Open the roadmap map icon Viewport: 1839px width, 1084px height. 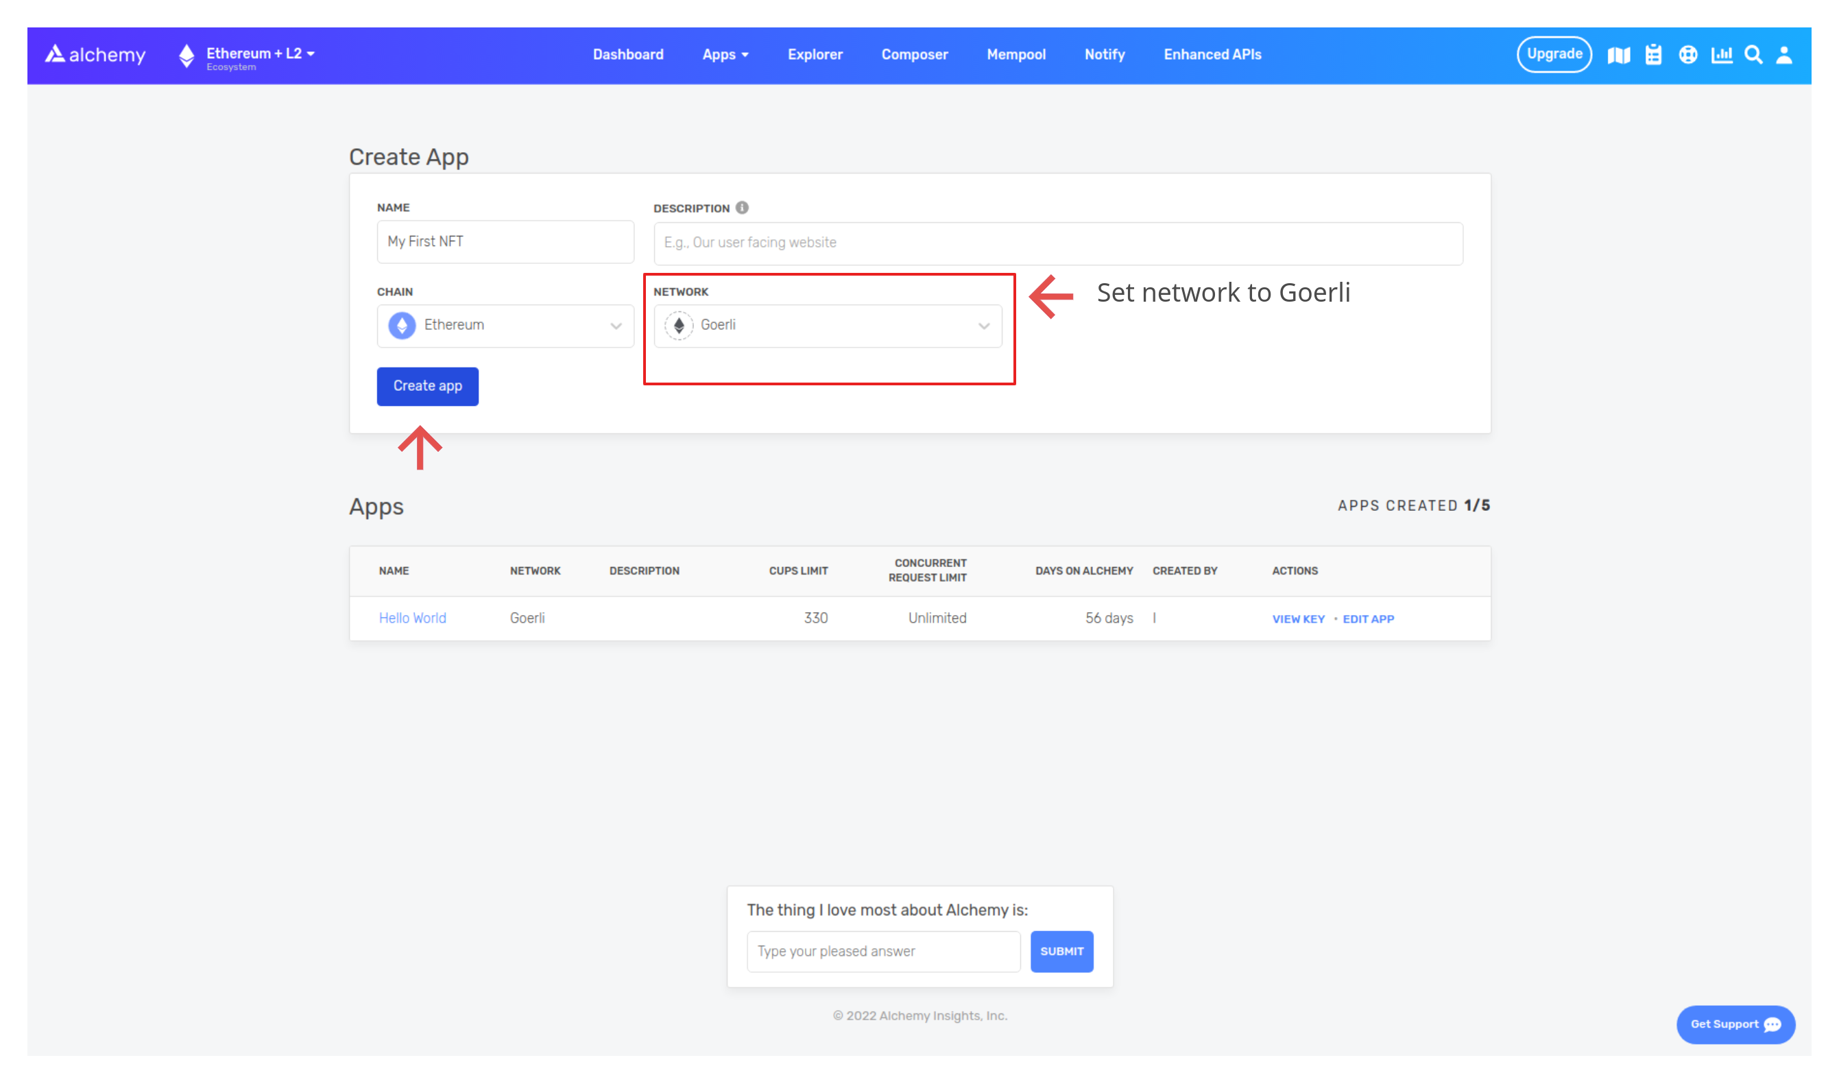(1618, 55)
